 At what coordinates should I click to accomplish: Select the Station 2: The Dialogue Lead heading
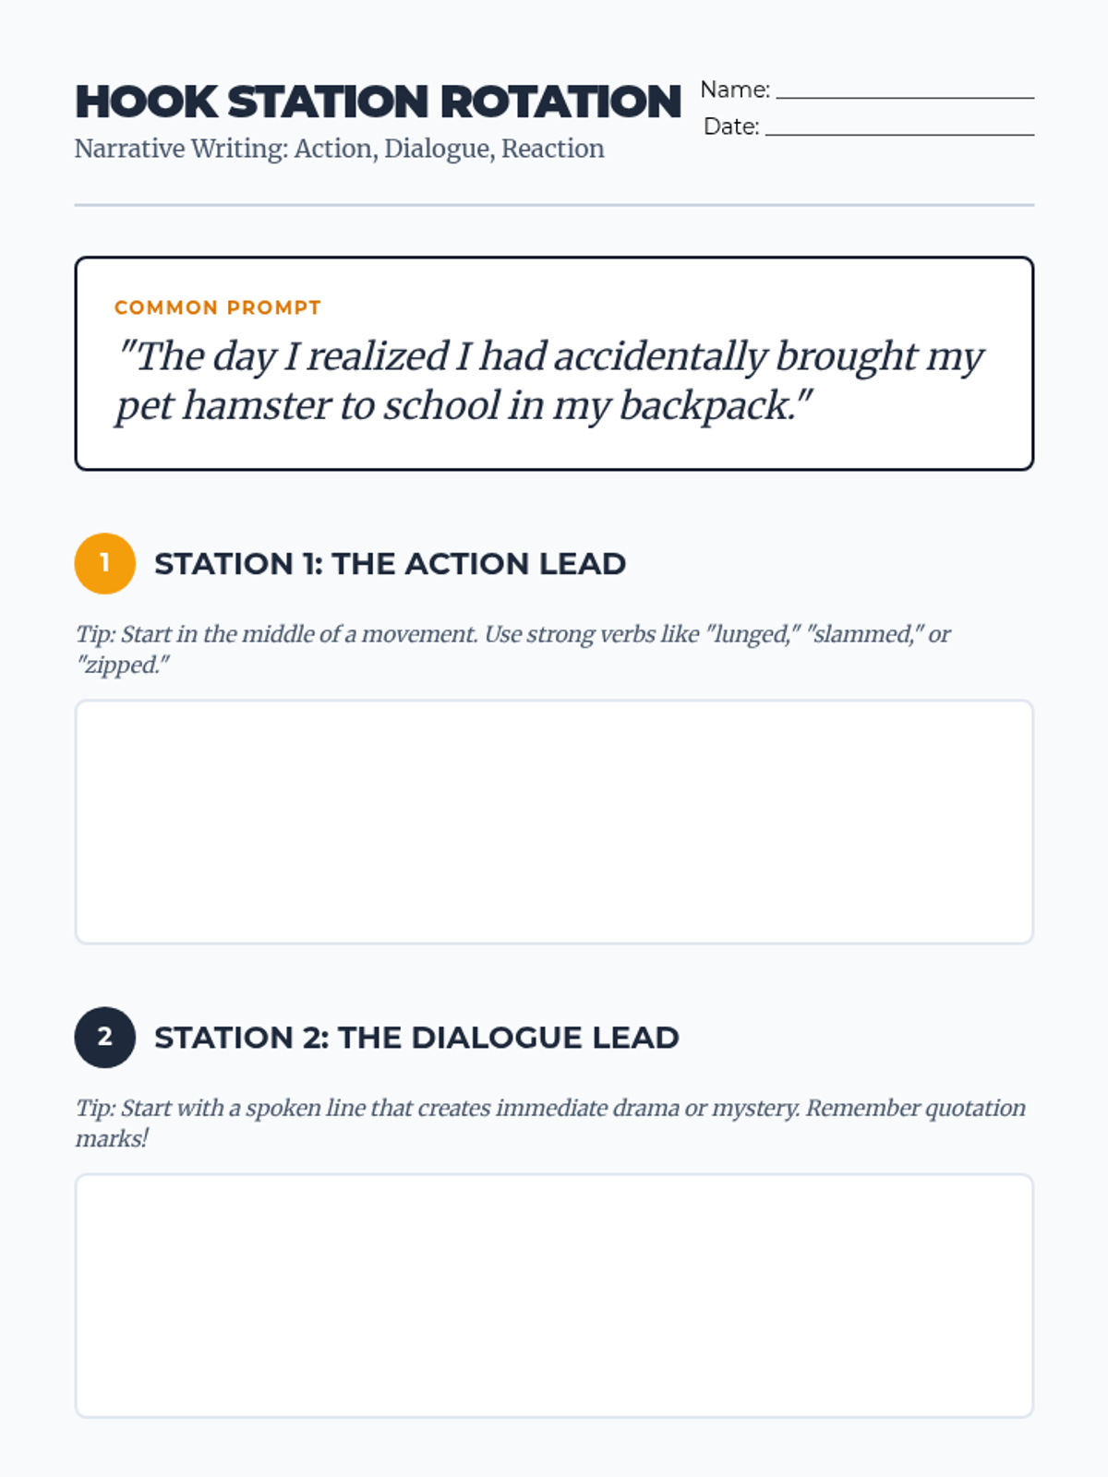[416, 1037]
